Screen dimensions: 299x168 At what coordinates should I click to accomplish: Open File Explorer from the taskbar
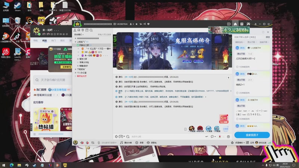pyautogui.click(x=19, y=165)
